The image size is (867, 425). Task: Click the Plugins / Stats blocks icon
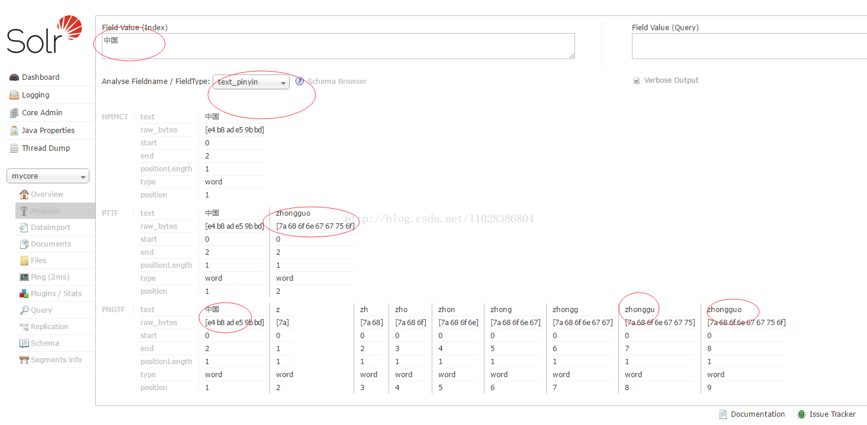point(24,294)
